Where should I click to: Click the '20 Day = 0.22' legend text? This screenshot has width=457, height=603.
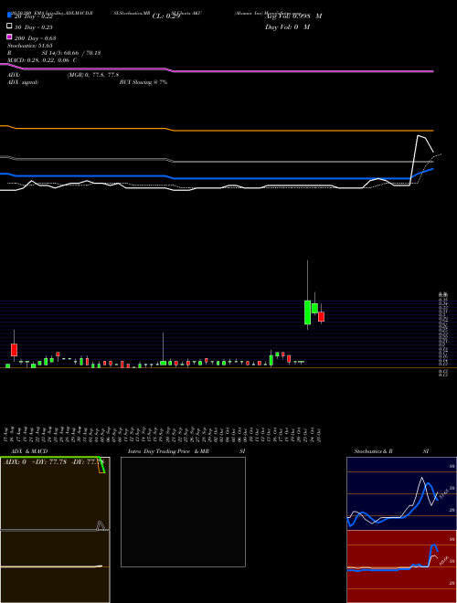tap(33, 16)
